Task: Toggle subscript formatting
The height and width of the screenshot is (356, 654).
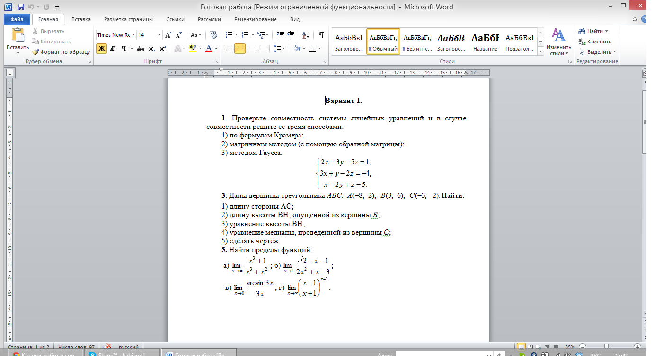Action: click(x=151, y=48)
